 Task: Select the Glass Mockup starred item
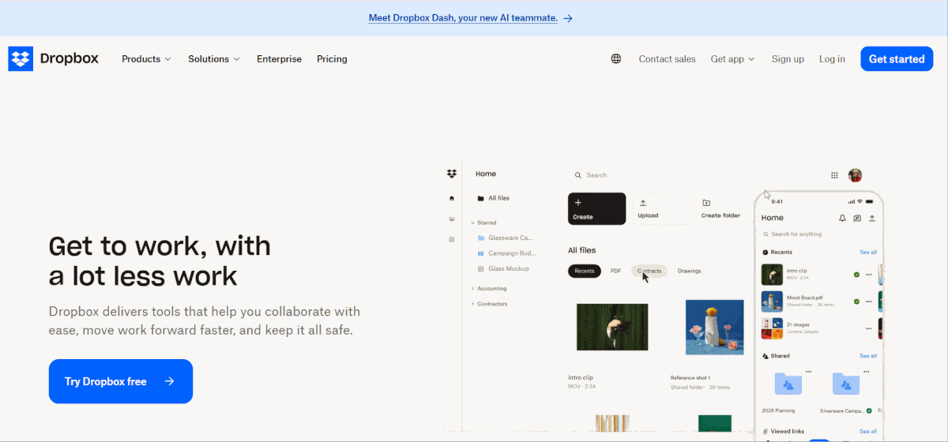[x=503, y=268]
